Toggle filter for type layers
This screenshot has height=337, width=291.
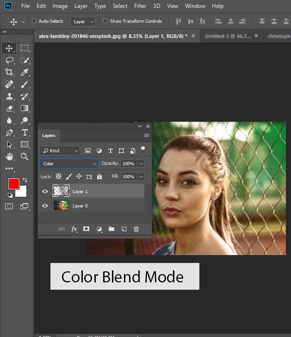click(x=111, y=150)
